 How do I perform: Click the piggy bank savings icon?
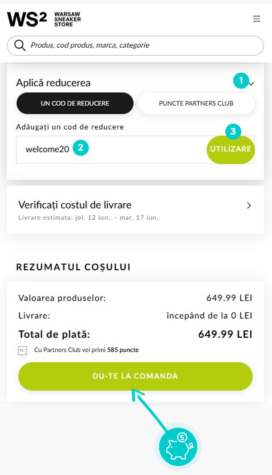tap(178, 445)
